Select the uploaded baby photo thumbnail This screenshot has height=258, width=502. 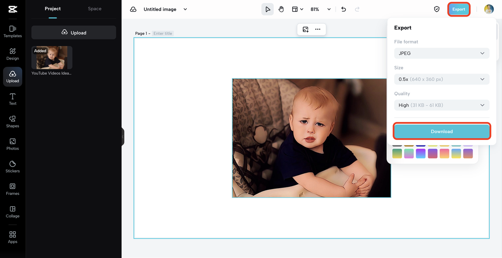point(52,58)
